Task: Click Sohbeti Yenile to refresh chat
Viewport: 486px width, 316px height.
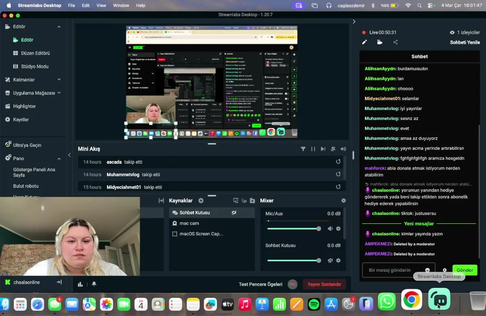Action: (x=465, y=43)
